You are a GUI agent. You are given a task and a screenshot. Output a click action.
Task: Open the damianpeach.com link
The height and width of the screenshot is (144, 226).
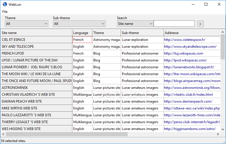point(188,101)
